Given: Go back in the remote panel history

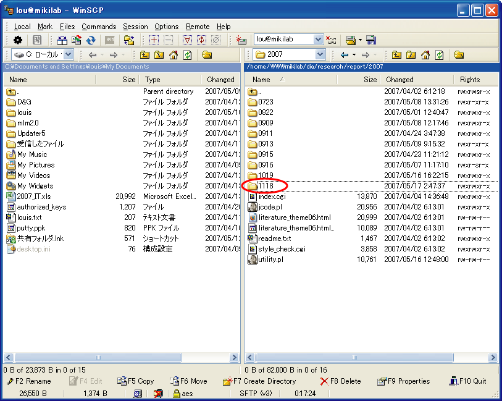Looking at the screenshot, I should [x=345, y=55].
